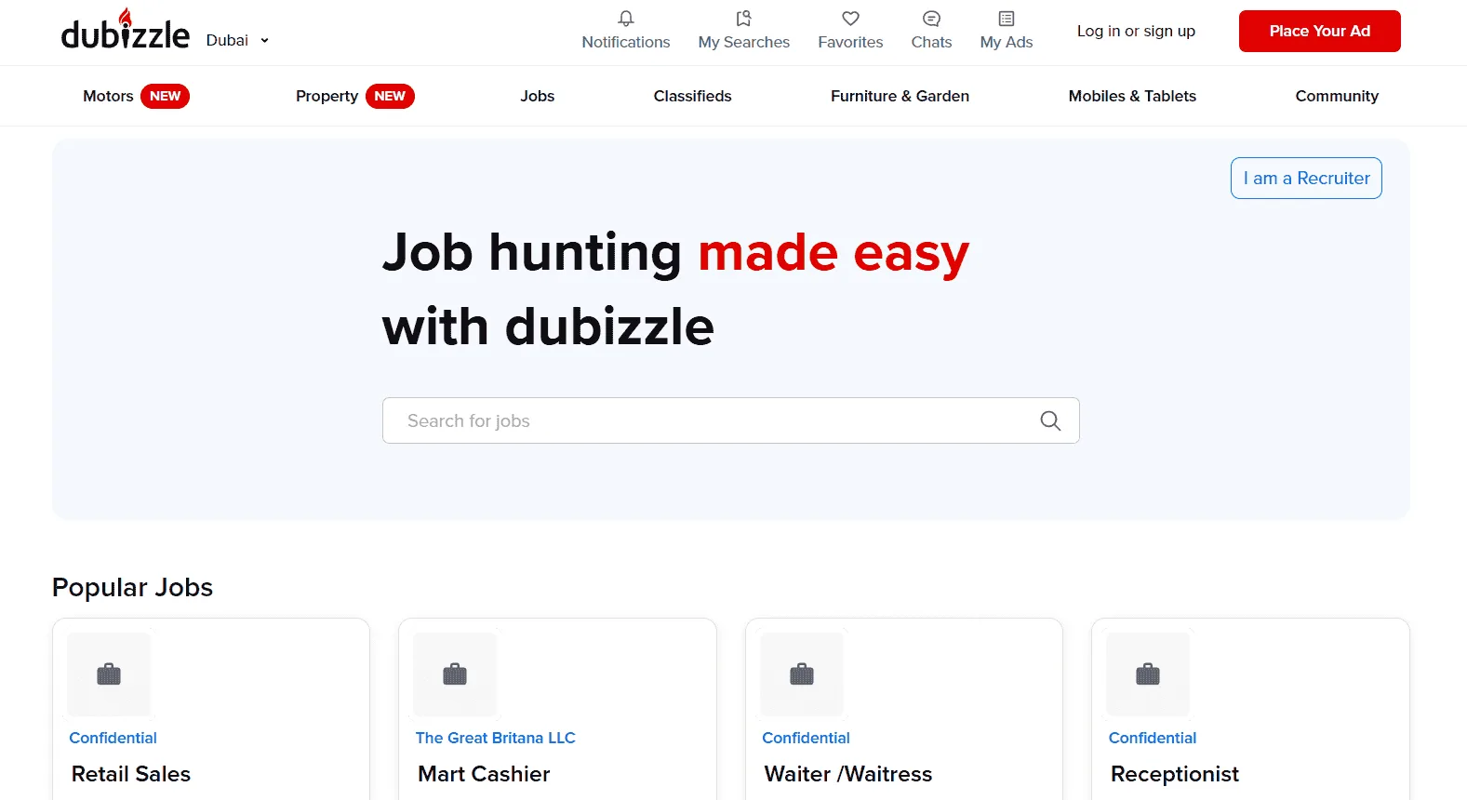Select the Jobs menu item
Image resolution: width=1467 pixels, height=800 pixels.
537,96
